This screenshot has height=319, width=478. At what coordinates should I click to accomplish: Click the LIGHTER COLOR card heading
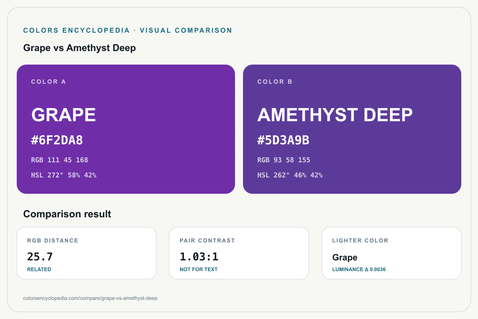(x=360, y=240)
